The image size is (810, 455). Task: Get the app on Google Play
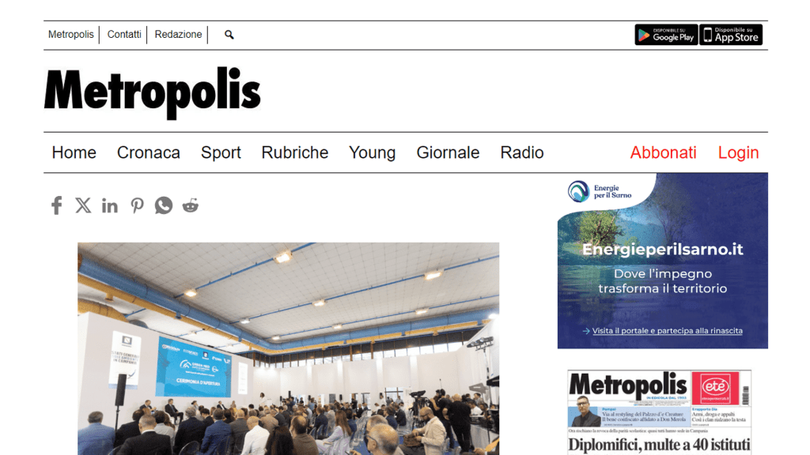[x=666, y=35]
